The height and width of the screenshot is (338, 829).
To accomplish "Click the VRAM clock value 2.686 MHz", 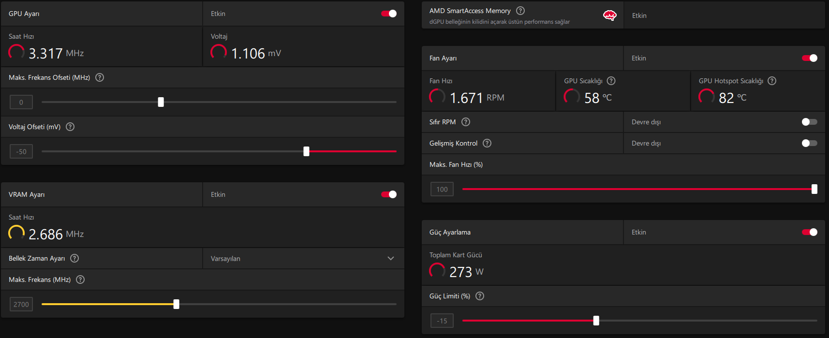I will tap(56, 234).
